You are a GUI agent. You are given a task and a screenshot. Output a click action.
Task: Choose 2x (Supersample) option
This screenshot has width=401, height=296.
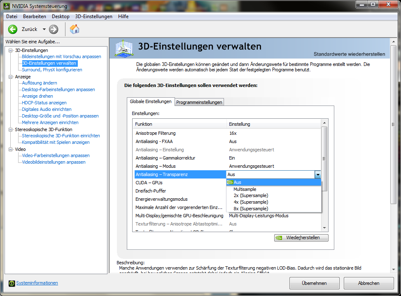tap(274, 196)
